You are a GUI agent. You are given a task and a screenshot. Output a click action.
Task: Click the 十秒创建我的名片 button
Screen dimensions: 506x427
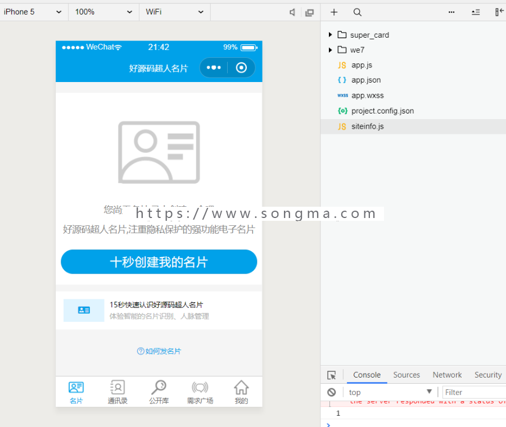coord(159,262)
